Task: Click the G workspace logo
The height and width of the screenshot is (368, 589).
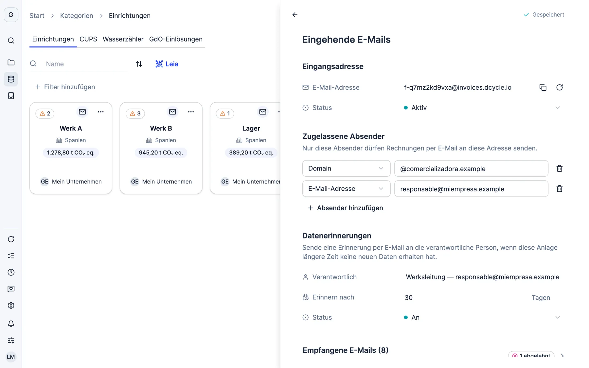Action: tap(11, 15)
